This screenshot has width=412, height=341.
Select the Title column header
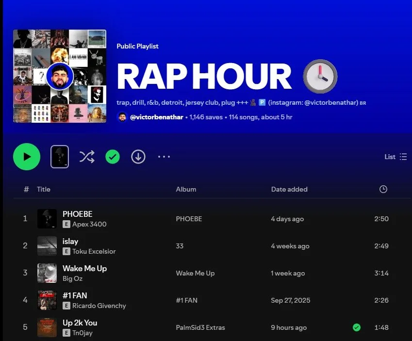[x=43, y=189]
